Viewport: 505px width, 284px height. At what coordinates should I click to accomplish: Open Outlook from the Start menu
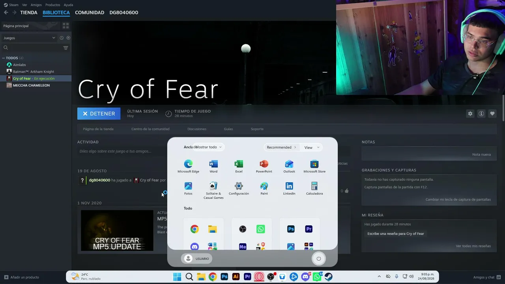[x=289, y=166]
